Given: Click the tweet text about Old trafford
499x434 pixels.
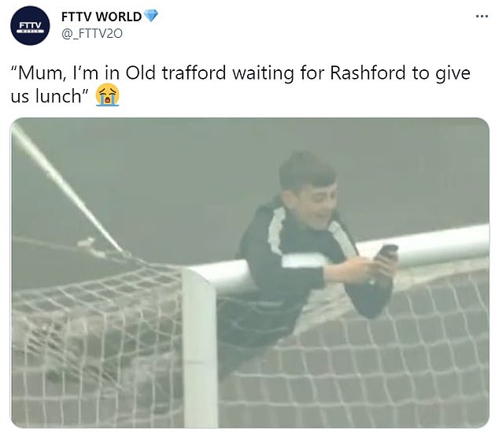Looking at the screenshot, I should click(241, 84).
